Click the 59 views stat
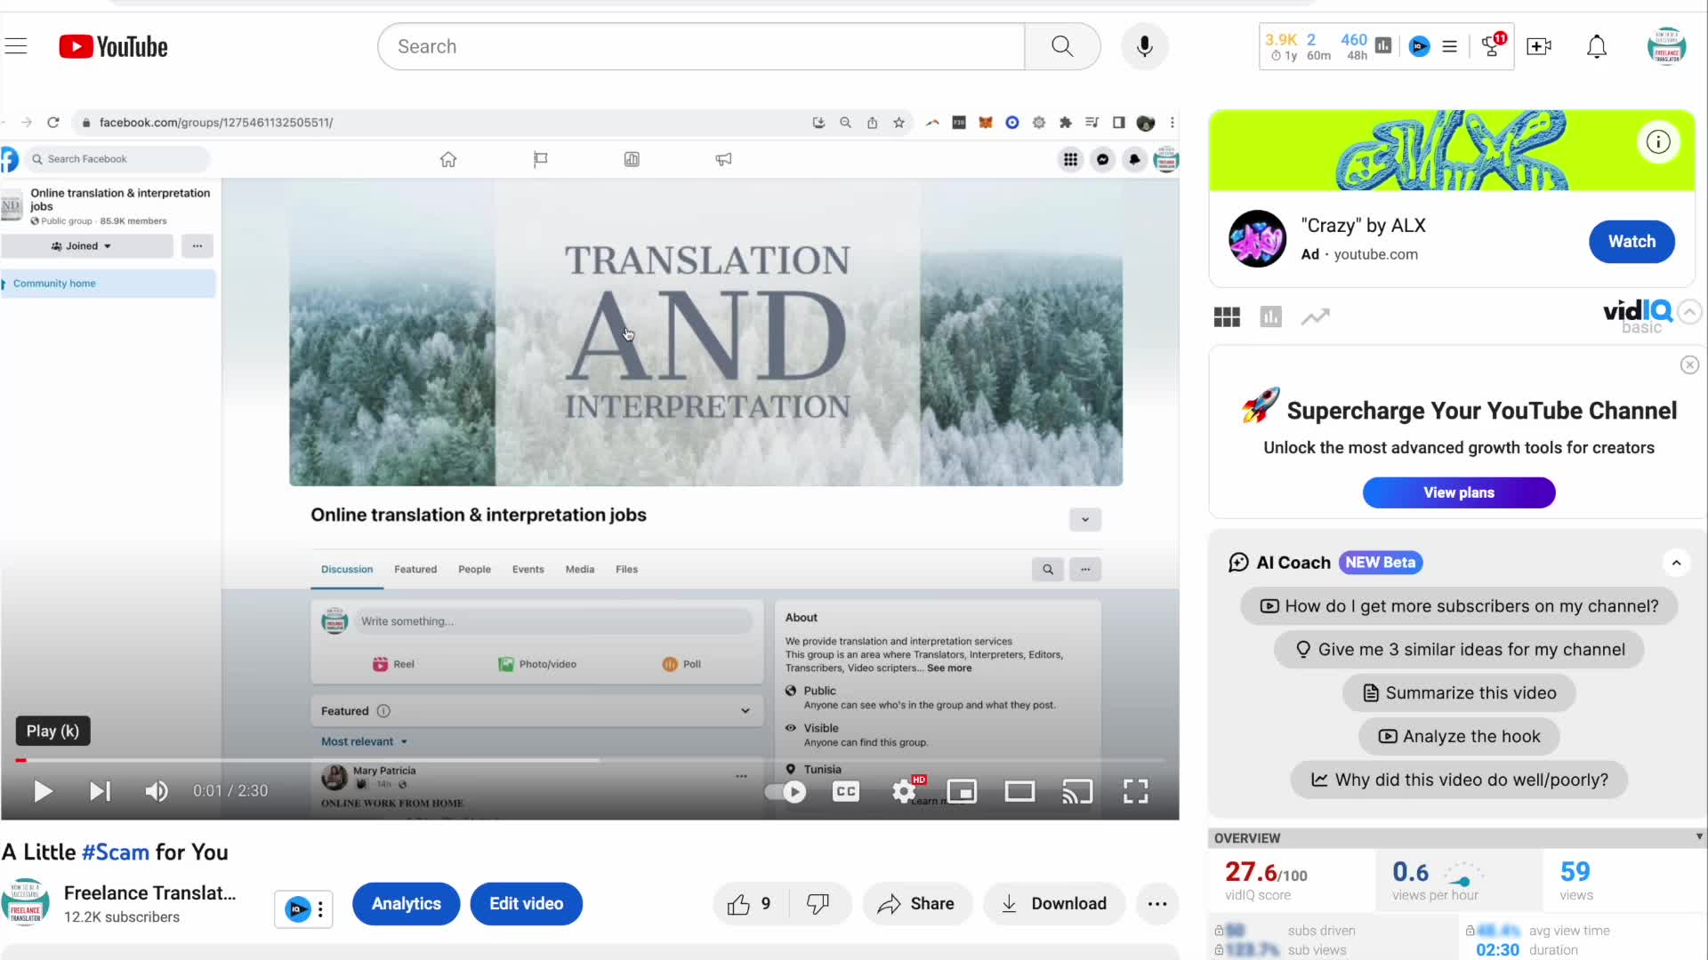 pos(1575,872)
